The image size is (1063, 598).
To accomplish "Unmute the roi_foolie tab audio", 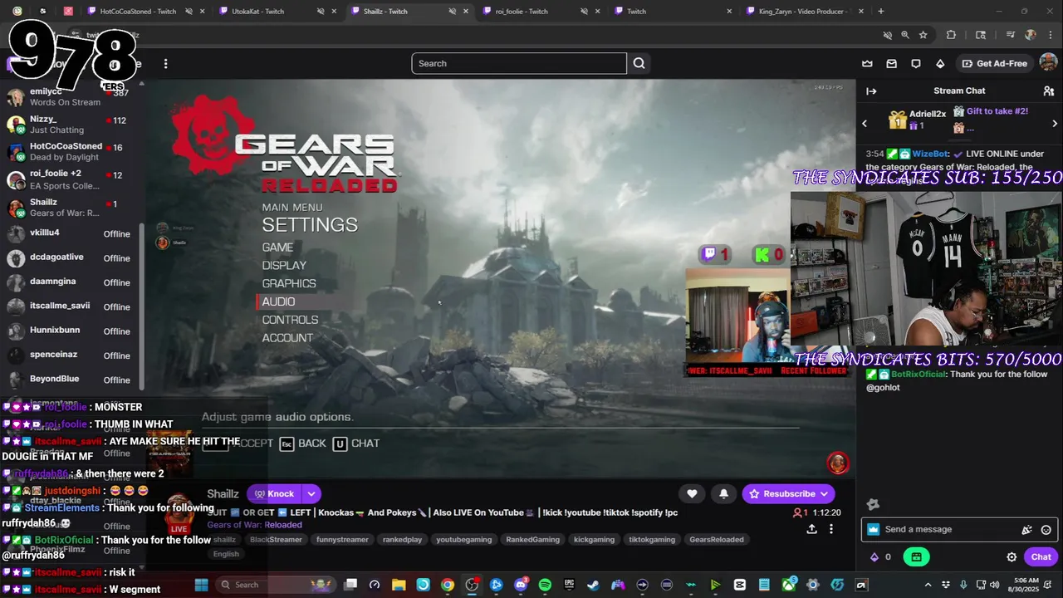I will click(x=584, y=12).
